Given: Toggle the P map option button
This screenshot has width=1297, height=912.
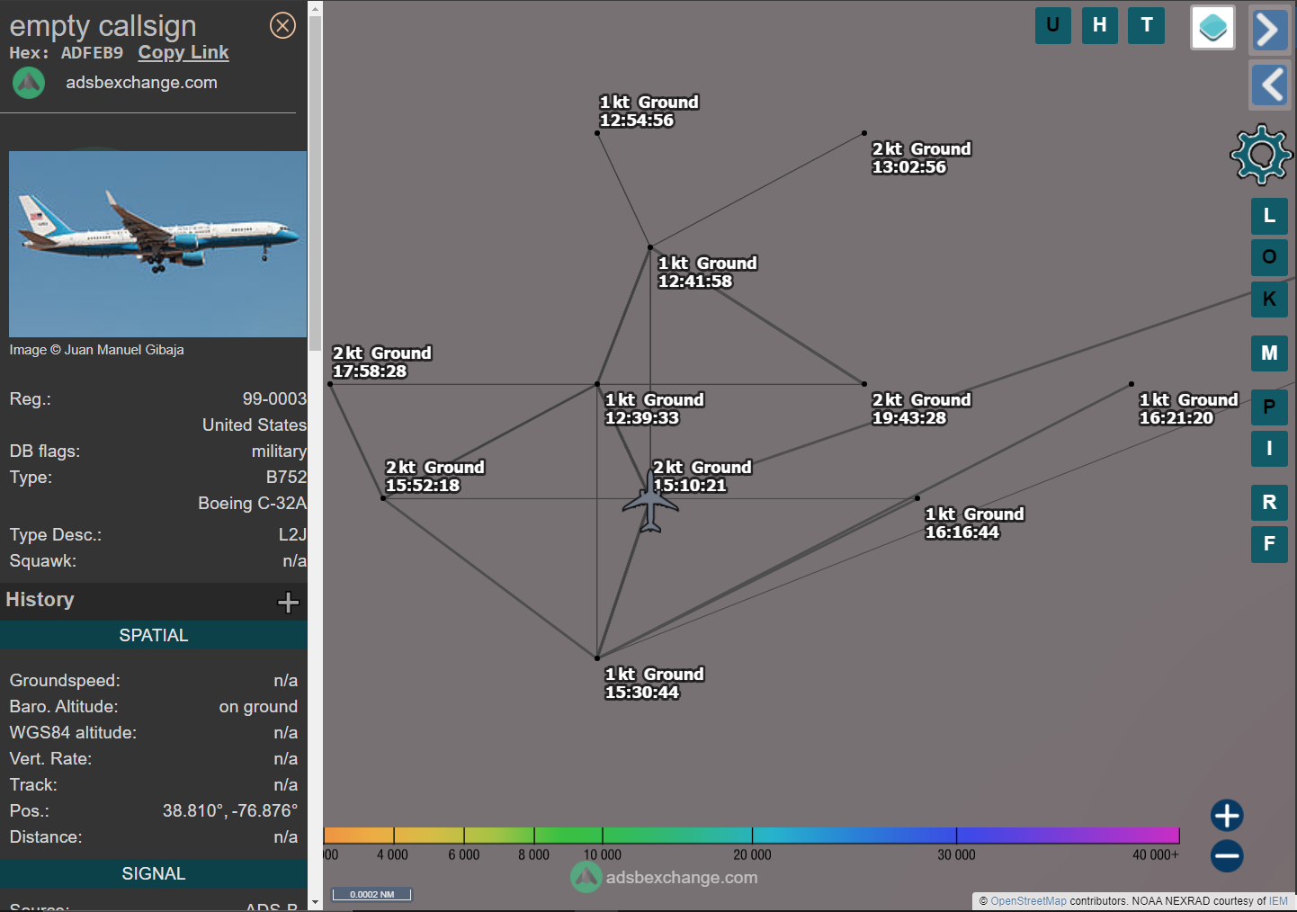Looking at the screenshot, I should point(1269,407).
